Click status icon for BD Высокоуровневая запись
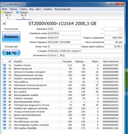The image size is (128, 134). click(x=4, y=102)
